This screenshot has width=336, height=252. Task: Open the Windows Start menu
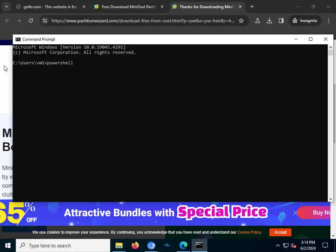8,245
